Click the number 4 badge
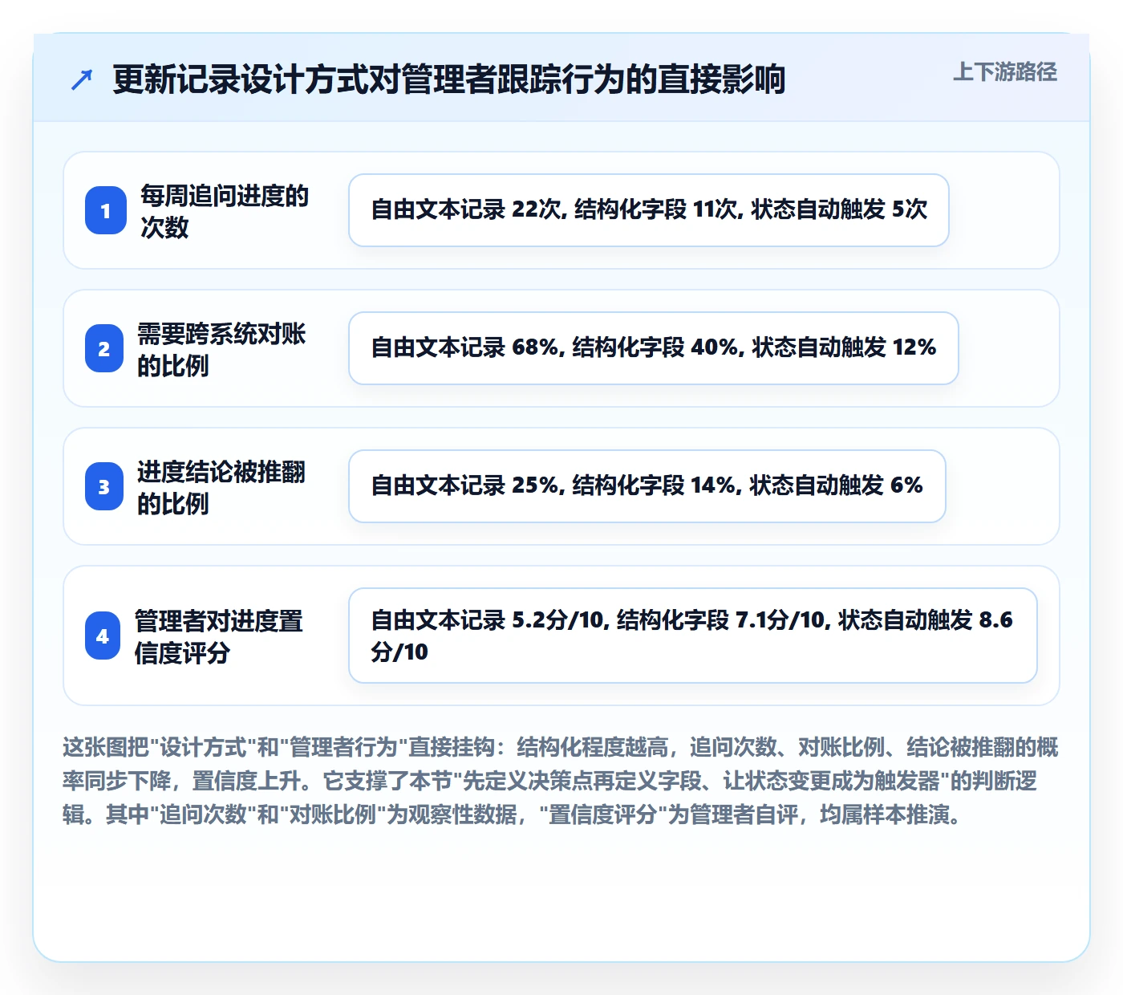This screenshot has width=1123, height=995. [x=103, y=636]
